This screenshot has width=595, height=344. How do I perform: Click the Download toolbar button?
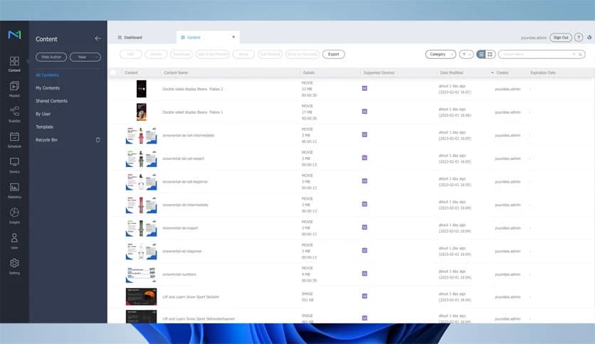point(181,54)
